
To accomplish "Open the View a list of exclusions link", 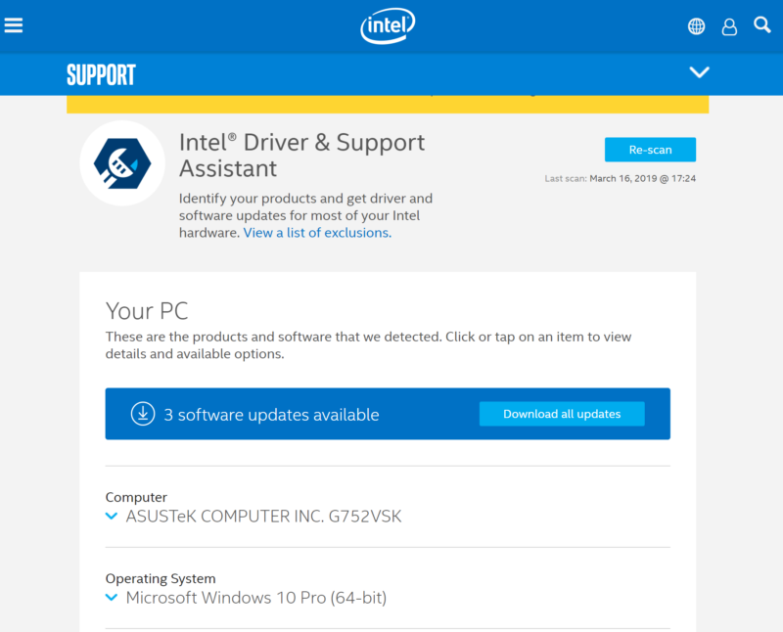I will pyautogui.click(x=317, y=233).
